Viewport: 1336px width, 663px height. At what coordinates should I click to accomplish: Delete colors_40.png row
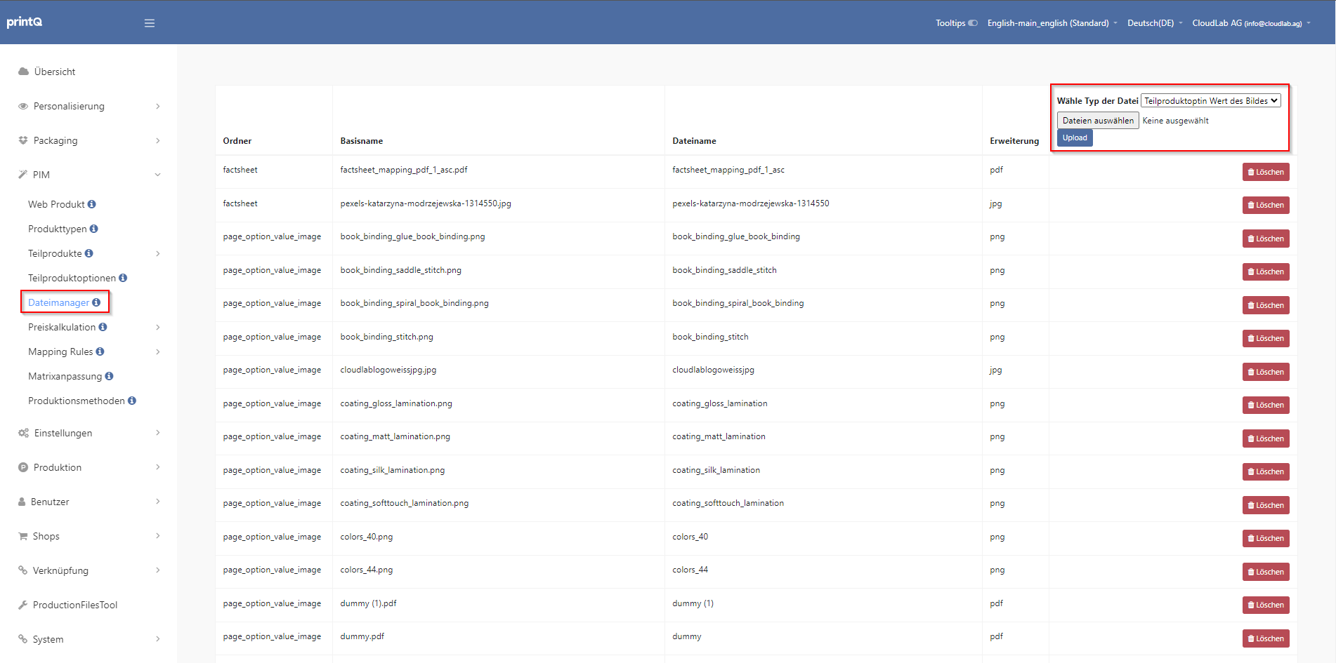click(1266, 538)
